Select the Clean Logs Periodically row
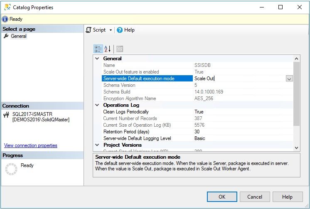This screenshot has width=310, height=209. (125, 112)
